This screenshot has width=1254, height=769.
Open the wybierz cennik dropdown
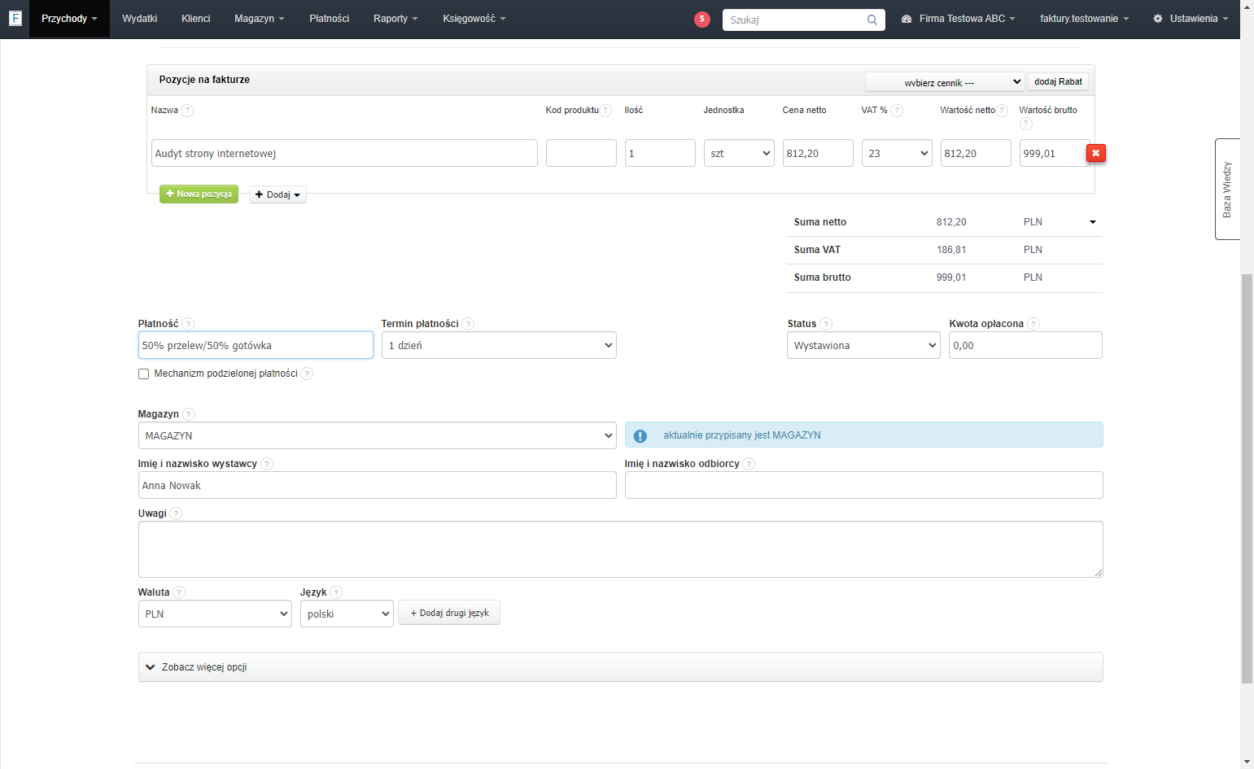click(945, 82)
